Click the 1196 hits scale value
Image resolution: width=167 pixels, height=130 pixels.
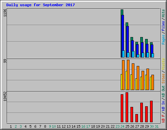(x=5, y=13)
